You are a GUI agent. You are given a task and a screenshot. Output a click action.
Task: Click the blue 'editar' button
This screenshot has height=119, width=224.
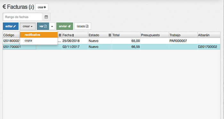click(11, 26)
